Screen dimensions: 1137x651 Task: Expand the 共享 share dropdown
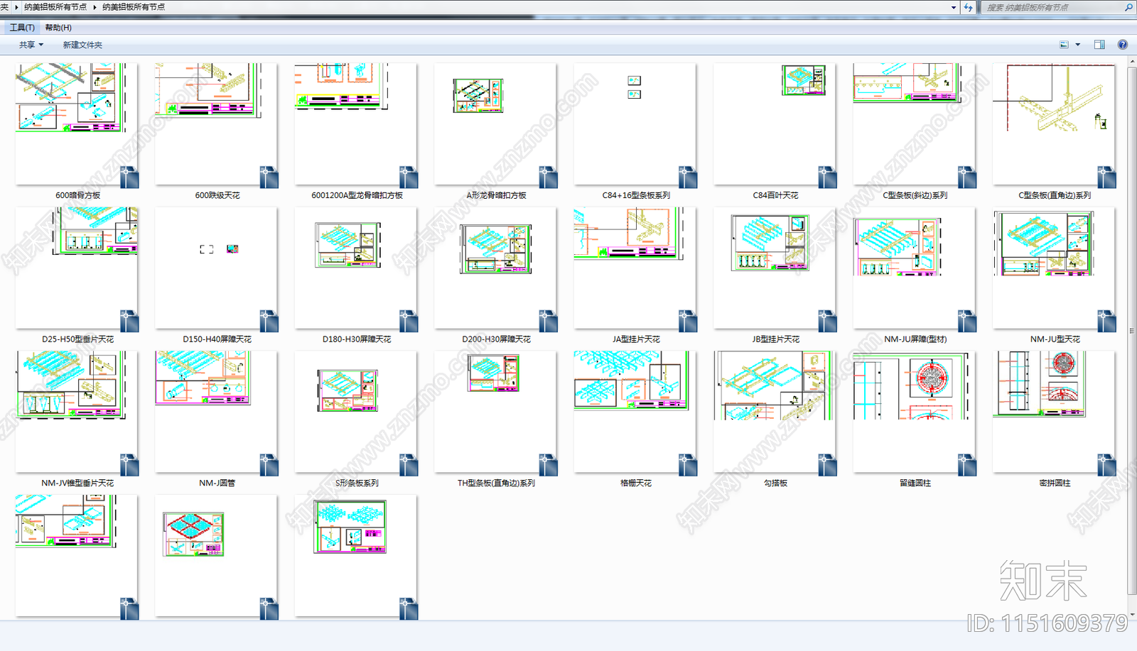[x=31, y=45]
